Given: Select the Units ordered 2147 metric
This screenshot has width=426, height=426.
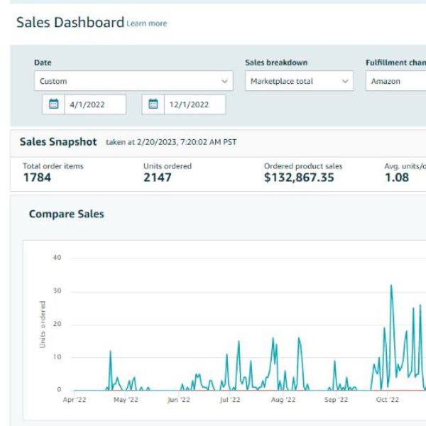Looking at the screenshot, I should pos(158,177).
